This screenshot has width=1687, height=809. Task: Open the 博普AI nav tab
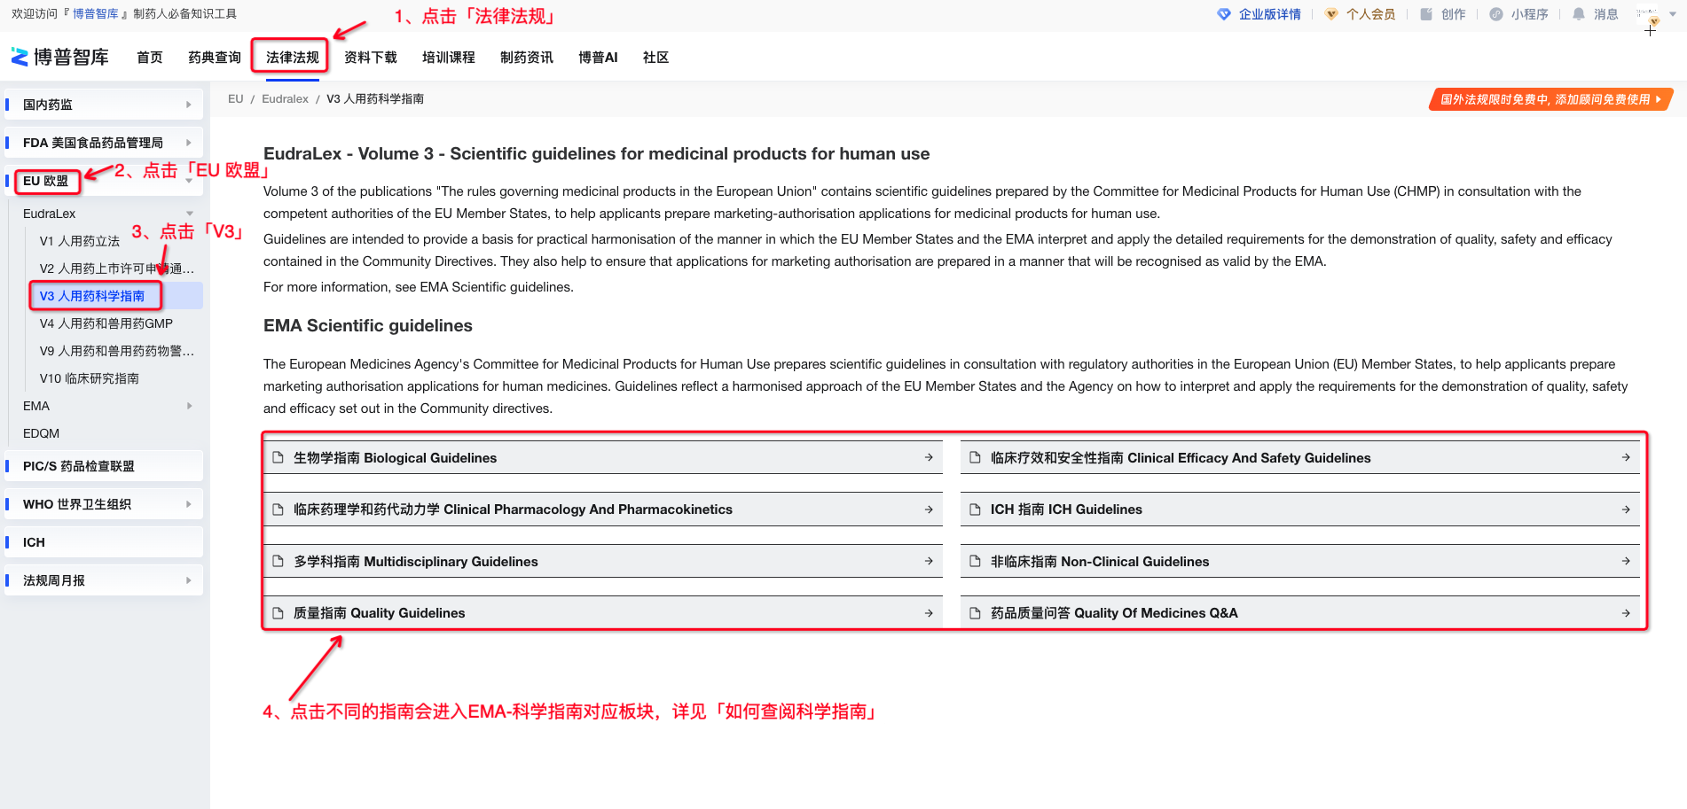pyautogui.click(x=598, y=58)
